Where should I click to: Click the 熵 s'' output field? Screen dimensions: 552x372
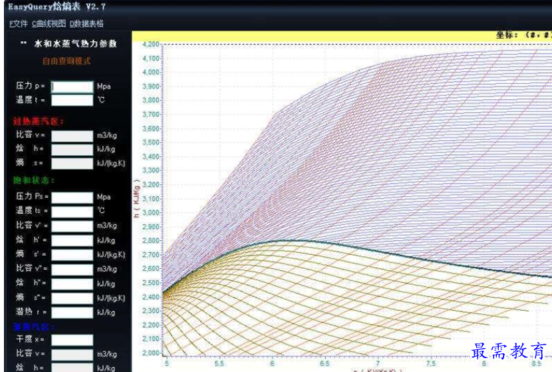click(x=72, y=298)
